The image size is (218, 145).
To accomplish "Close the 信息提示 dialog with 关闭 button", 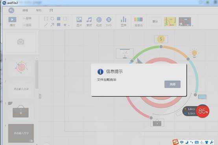I will (172, 84).
